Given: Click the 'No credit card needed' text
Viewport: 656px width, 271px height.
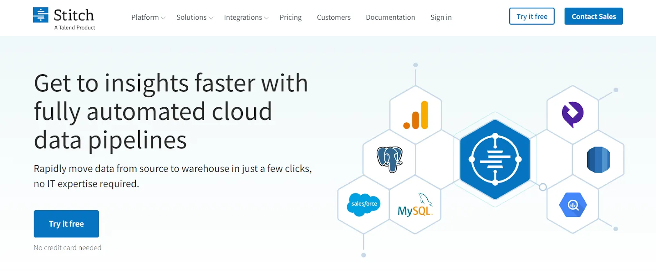Looking at the screenshot, I should click(67, 248).
